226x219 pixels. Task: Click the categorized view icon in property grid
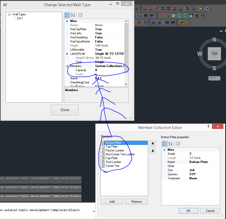(67, 15)
